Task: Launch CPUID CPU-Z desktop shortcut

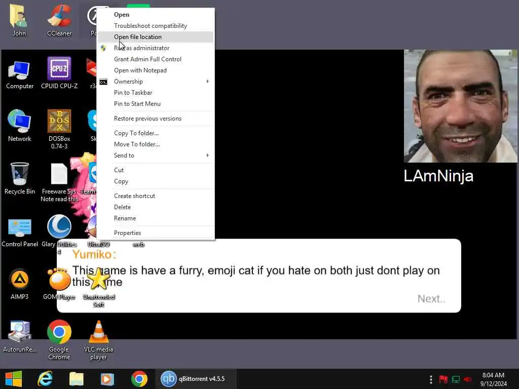Action: pyautogui.click(x=59, y=73)
